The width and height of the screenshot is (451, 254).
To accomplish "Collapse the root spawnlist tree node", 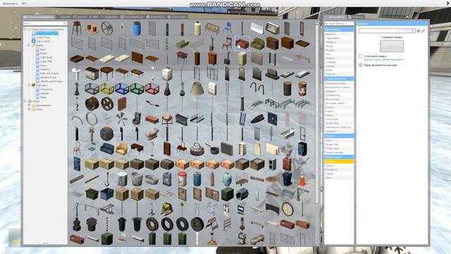I will click(25, 30).
